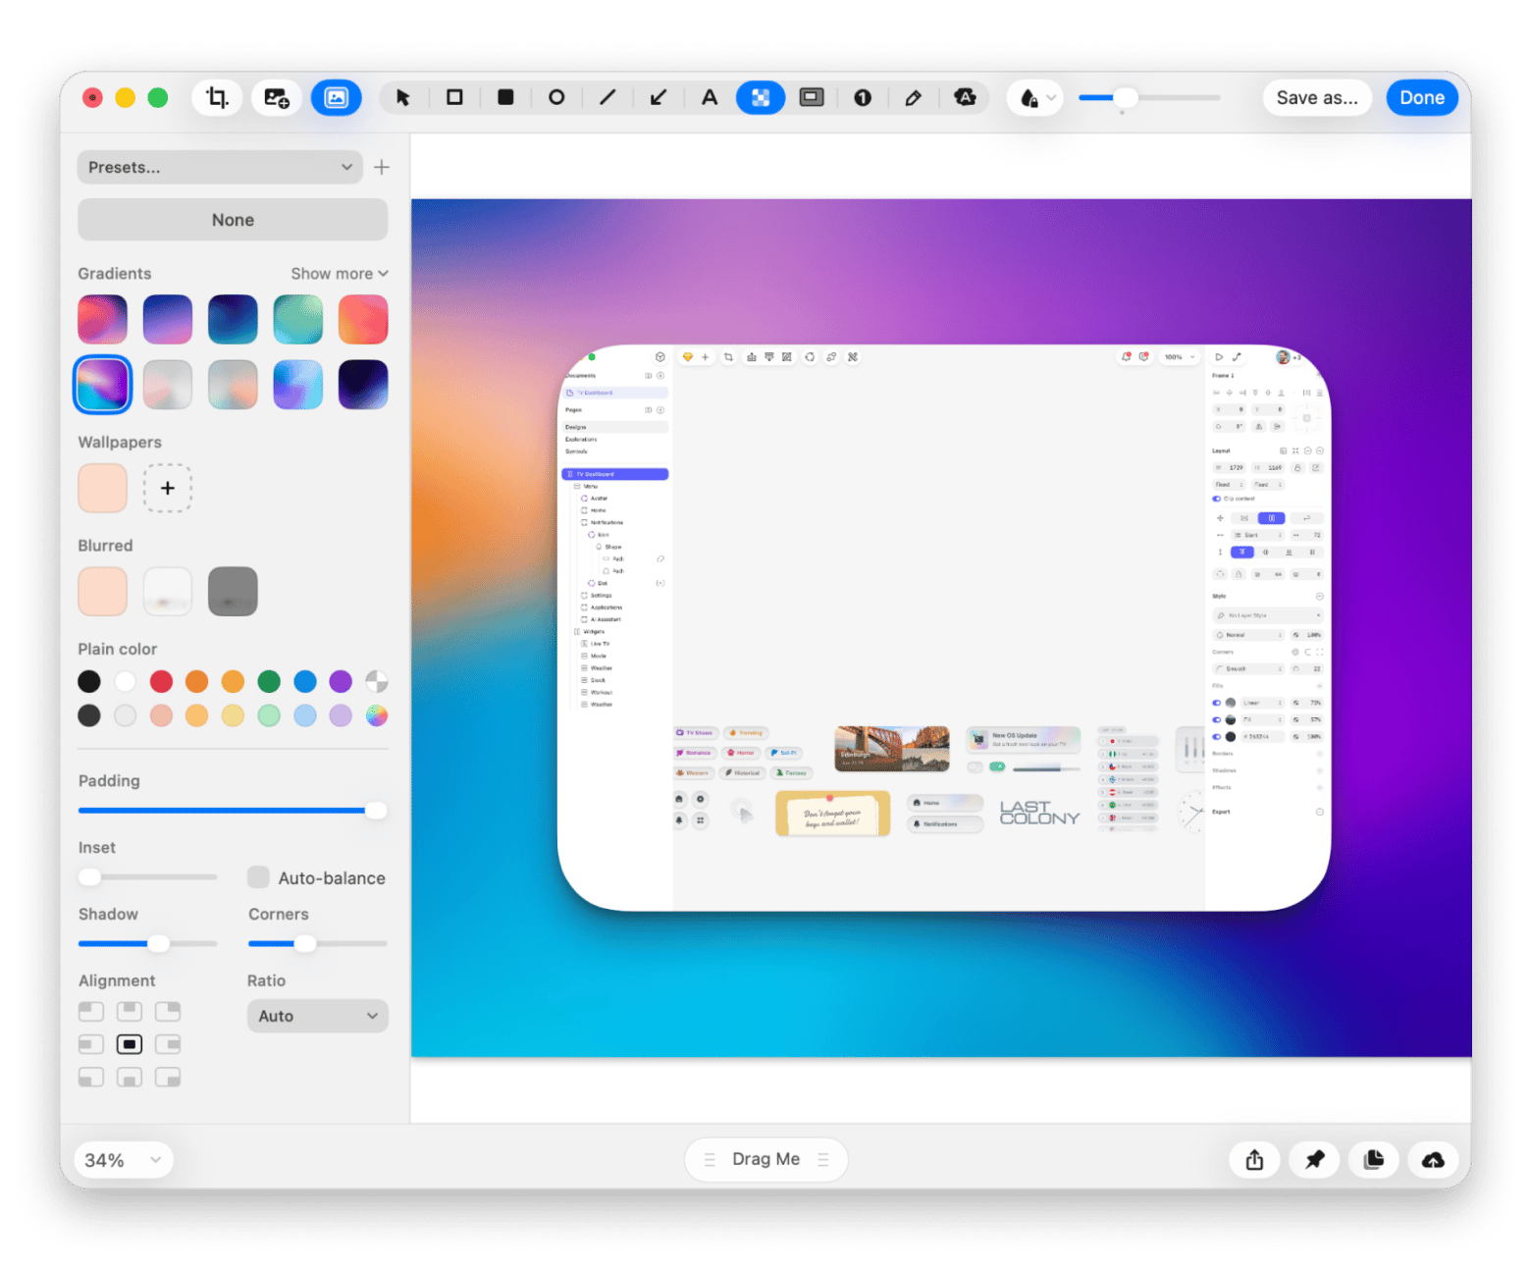Image resolution: width=1531 pixels, height=1268 pixels.
Task: Pick the green plain color
Action: coord(269,681)
